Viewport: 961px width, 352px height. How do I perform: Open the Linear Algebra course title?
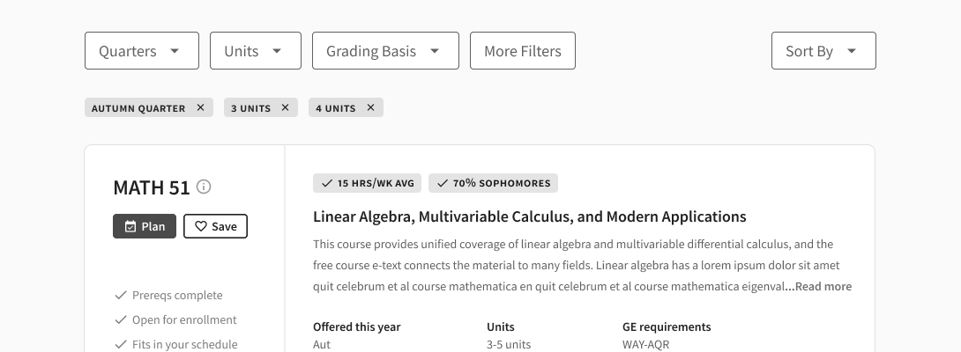tap(530, 216)
